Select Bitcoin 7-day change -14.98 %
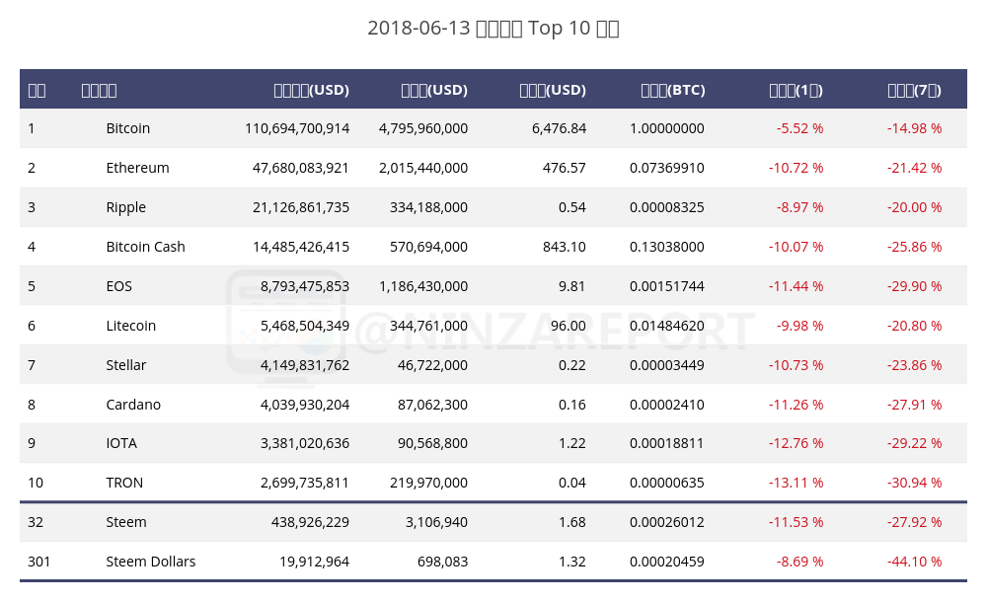Screen dimensions: 987x602 [915, 128]
